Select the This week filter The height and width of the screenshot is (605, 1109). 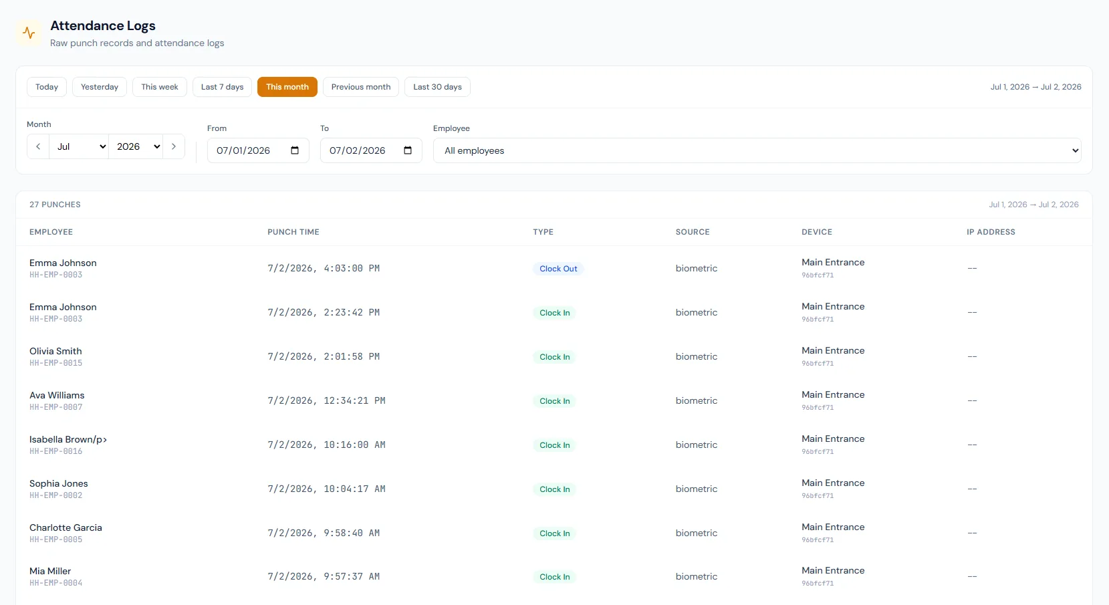coord(160,87)
